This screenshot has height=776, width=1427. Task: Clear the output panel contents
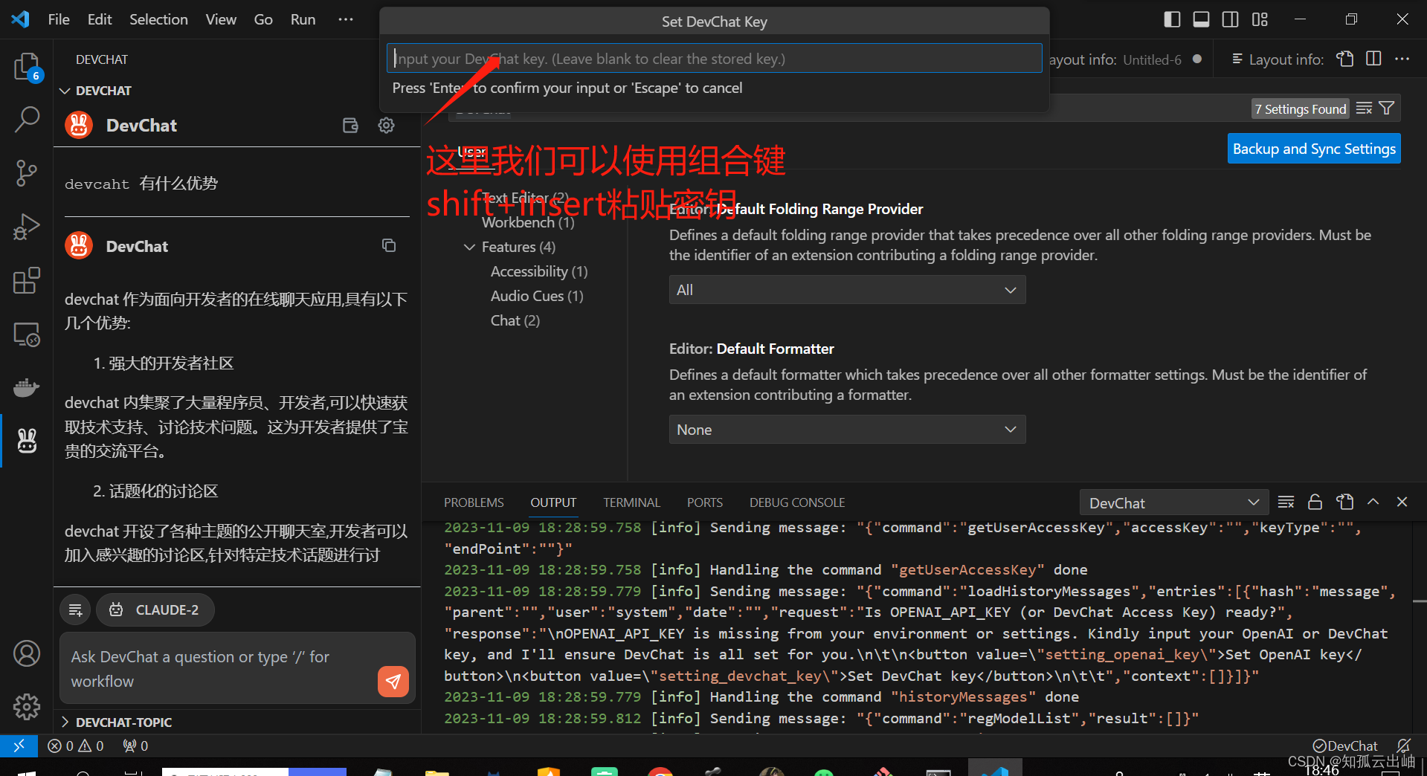click(1286, 502)
